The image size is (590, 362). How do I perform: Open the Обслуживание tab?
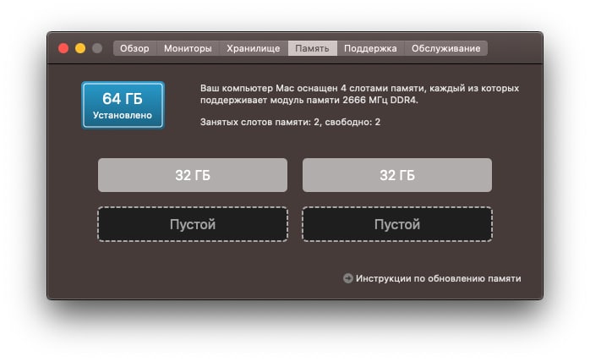coord(446,48)
